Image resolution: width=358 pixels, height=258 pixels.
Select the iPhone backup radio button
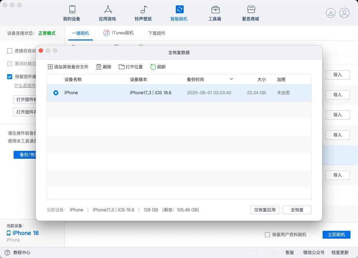point(56,93)
